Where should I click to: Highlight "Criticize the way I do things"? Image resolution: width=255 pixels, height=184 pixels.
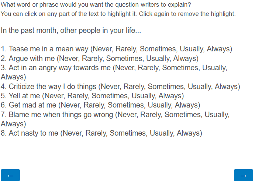pyautogui.click(x=52, y=86)
